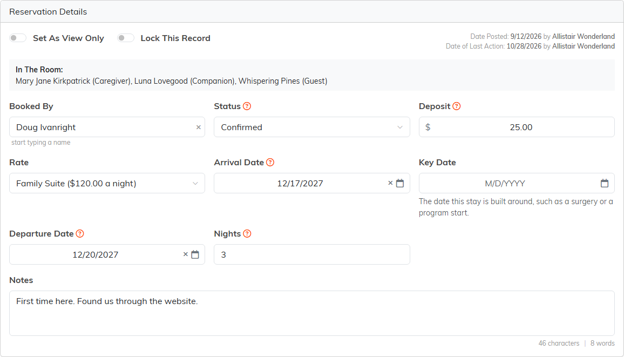Screen dimensions: 624x357
Task: Click the '46 characters' counter text
Action: pyautogui.click(x=559, y=343)
